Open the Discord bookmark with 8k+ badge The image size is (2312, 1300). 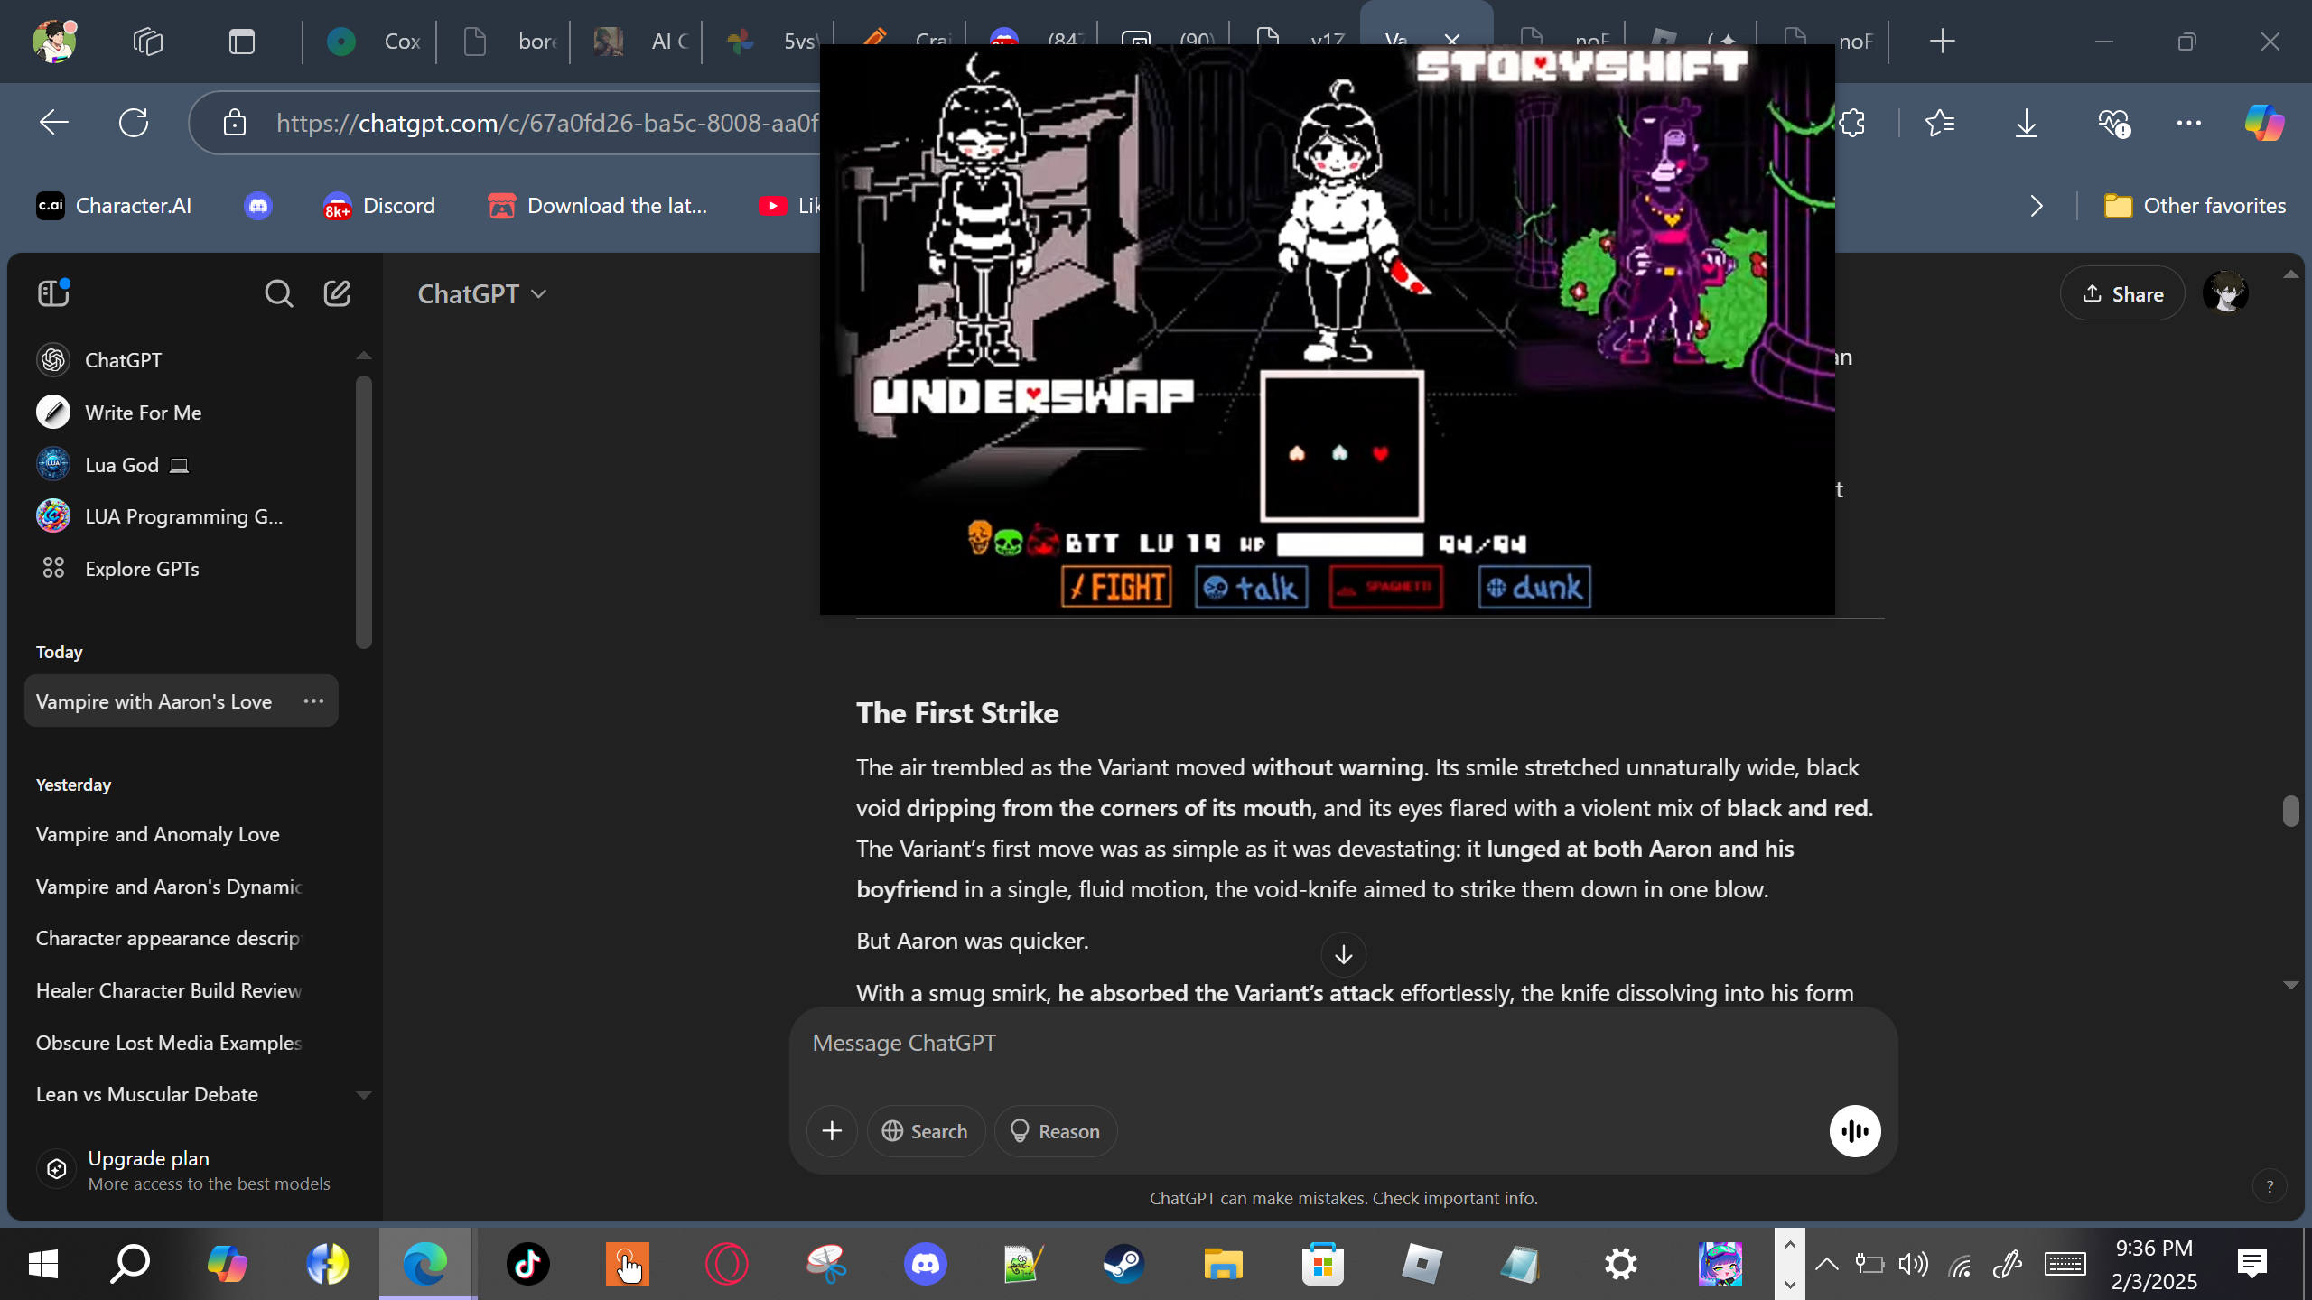pyautogui.click(x=379, y=206)
